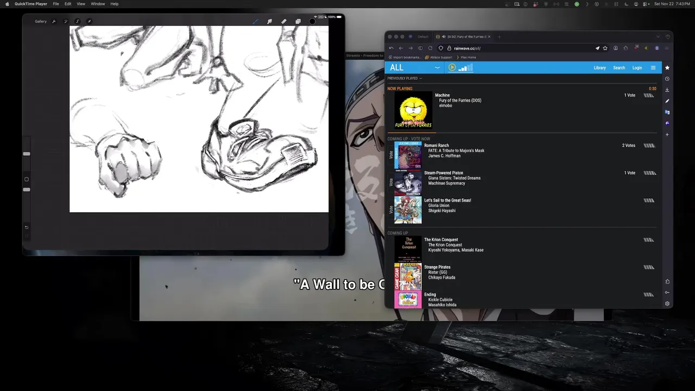Select the Procreate Smudge tool

[269, 22]
